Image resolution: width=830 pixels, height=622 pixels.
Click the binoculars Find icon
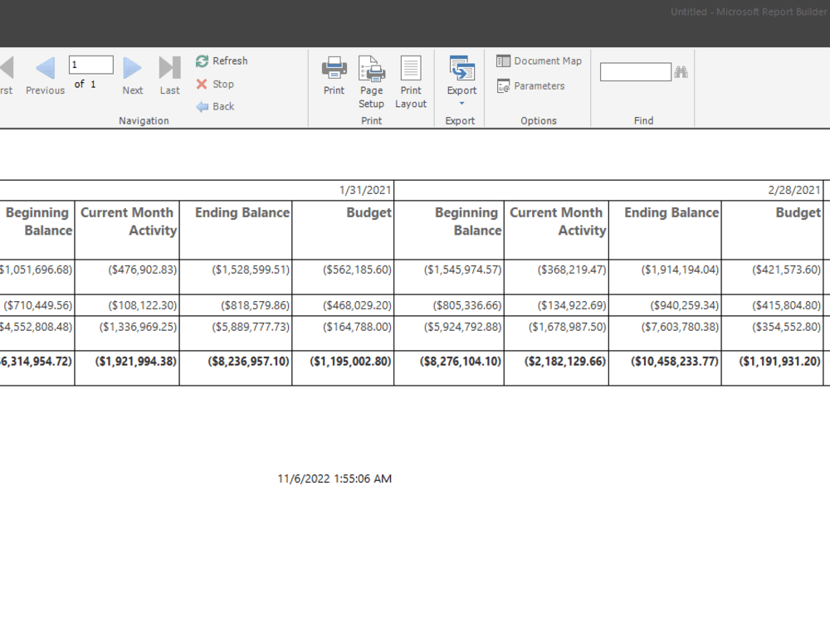coord(681,71)
